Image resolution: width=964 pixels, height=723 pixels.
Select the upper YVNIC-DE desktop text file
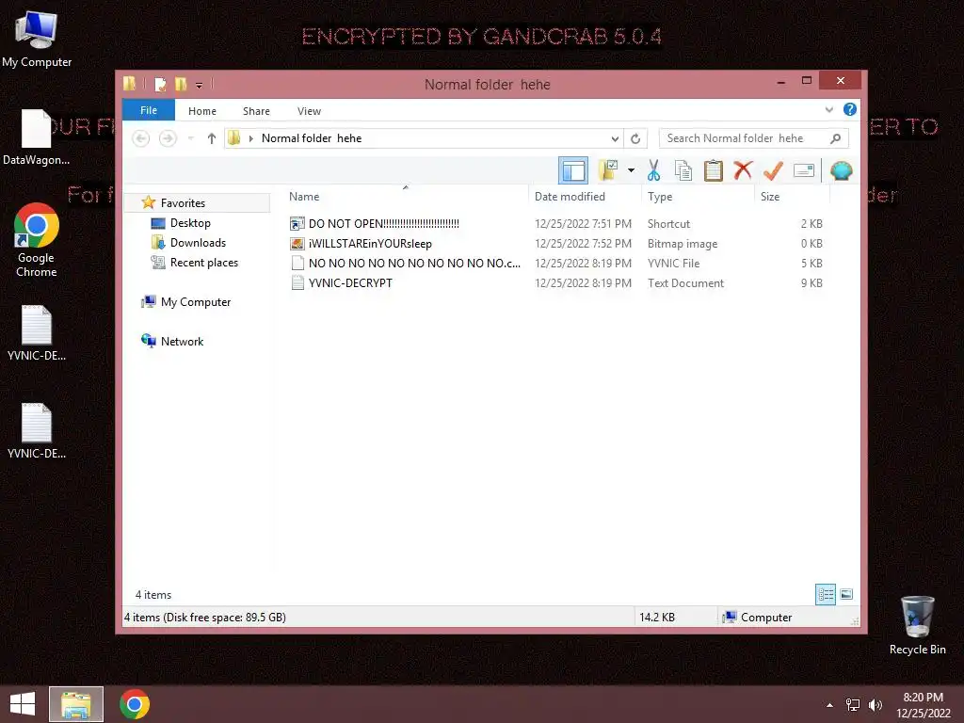(37, 332)
